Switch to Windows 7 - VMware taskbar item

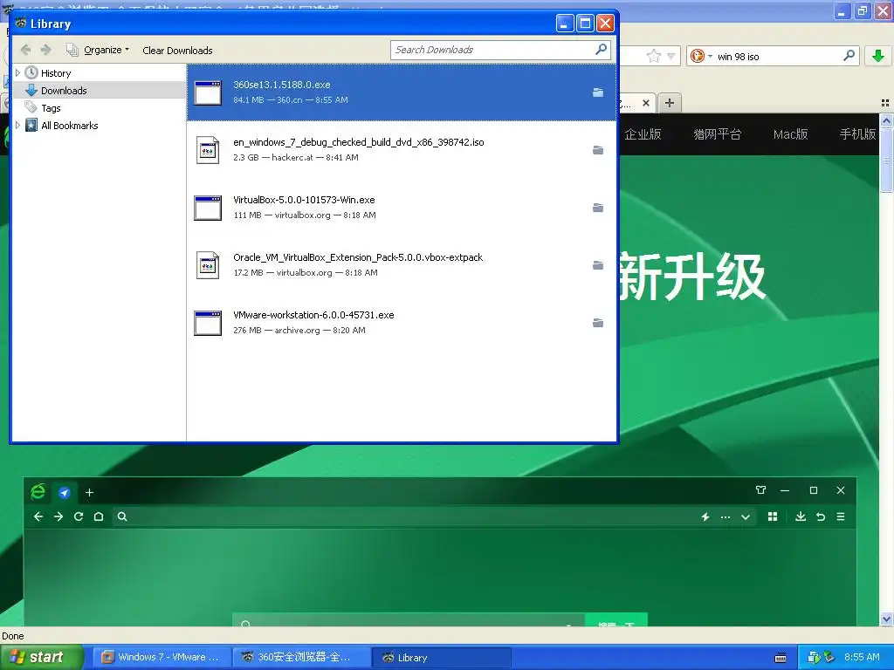[162, 657]
